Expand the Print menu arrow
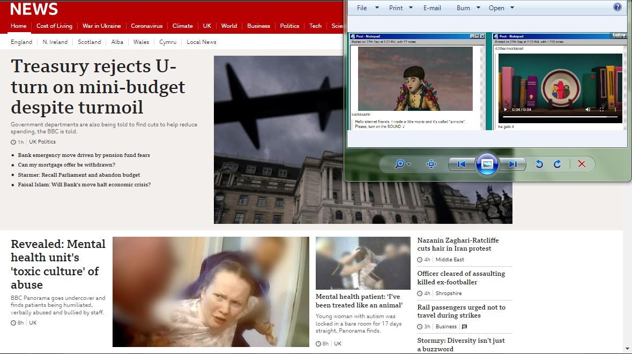The width and height of the screenshot is (632, 354). click(x=411, y=7)
